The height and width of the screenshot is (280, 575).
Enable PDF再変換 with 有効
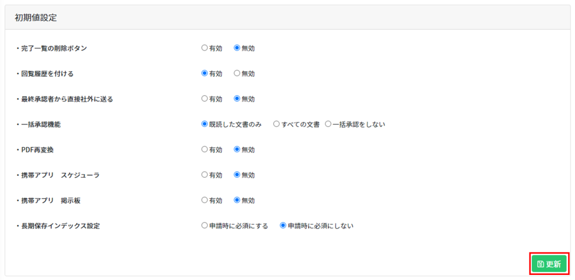click(x=204, y=149)
